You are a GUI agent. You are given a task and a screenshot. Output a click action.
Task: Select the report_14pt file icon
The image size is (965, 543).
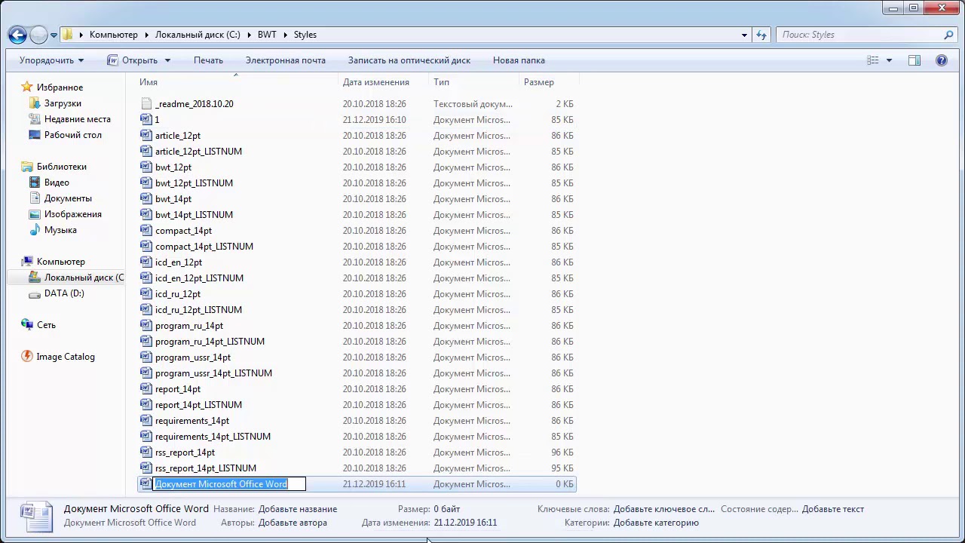(x=146, y=389)
